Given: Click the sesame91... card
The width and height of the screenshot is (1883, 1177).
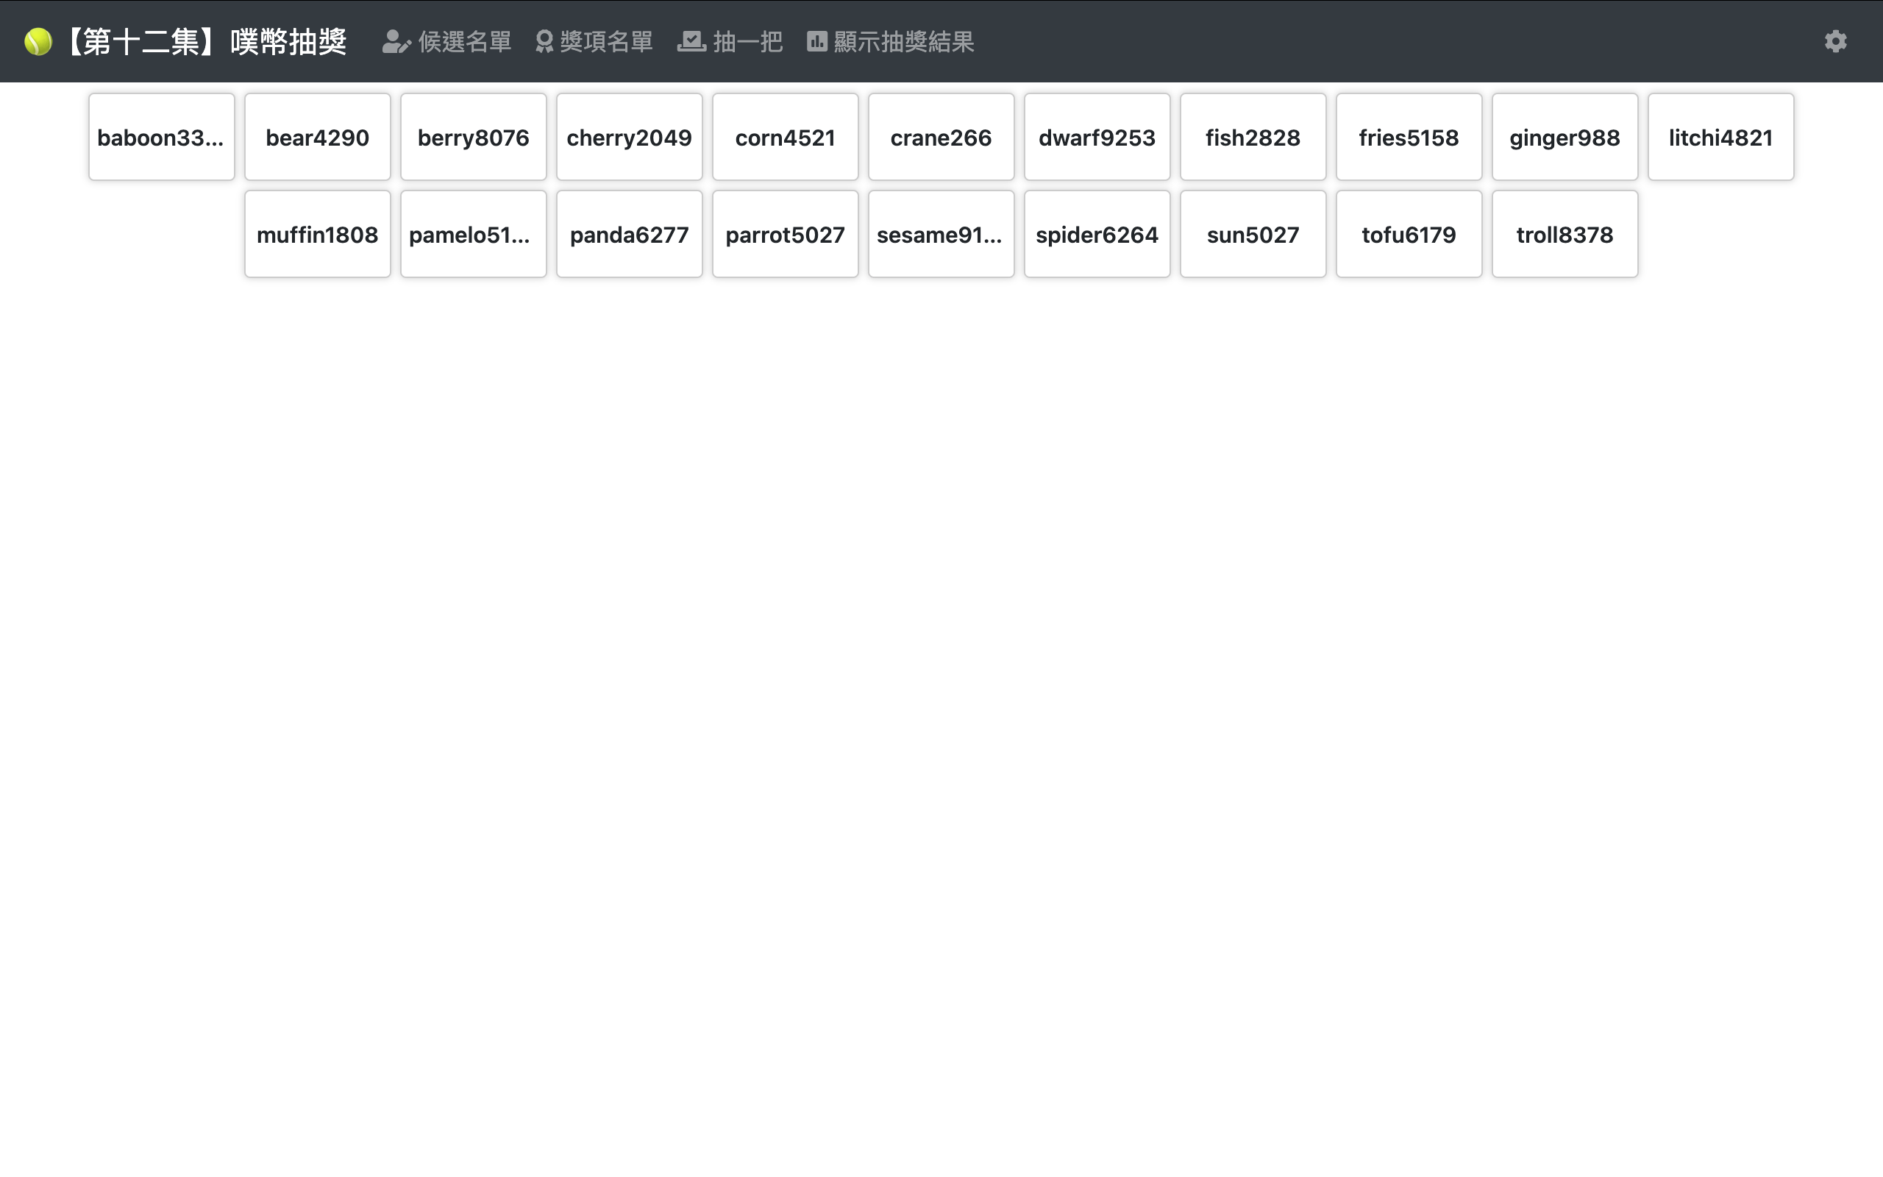Looking at the screenshot, I should click(x=941, y=235).
